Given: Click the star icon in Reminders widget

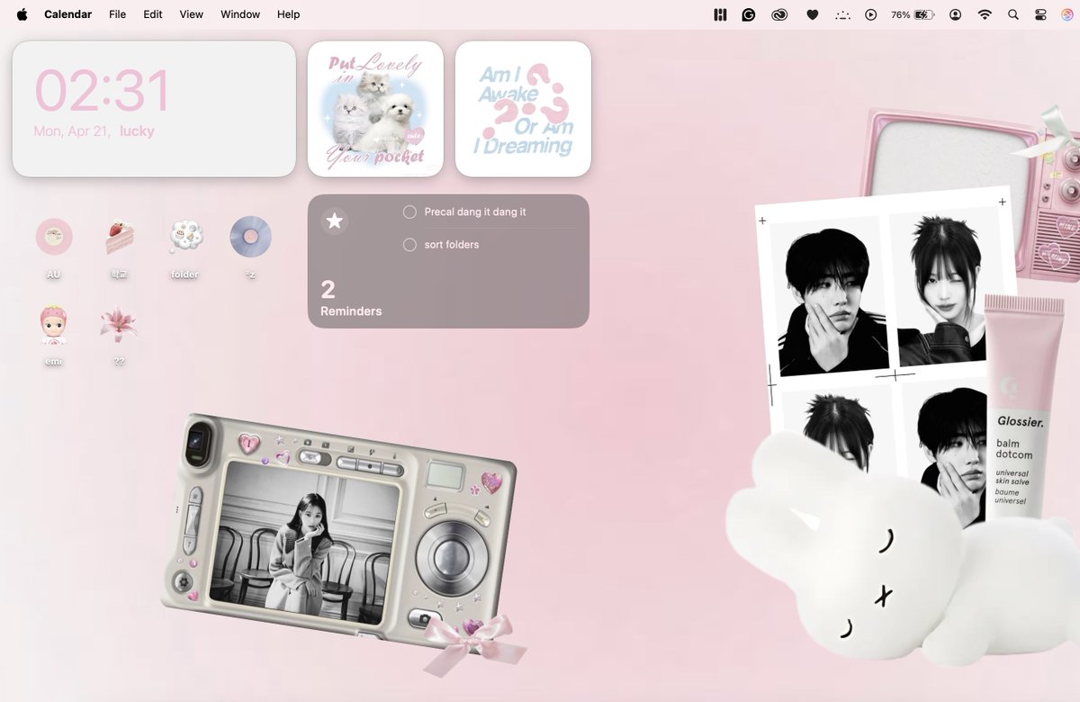Looking at the screenshot, I should [335, 220].
